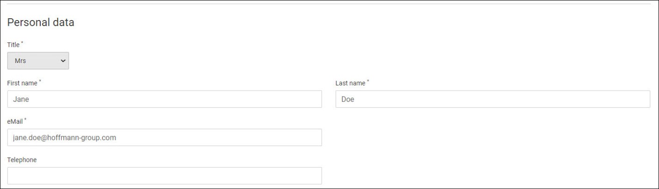This screenshot has height=189, width=659.
Task: Focus the Last name input field
Action: [x=493, y=99]
